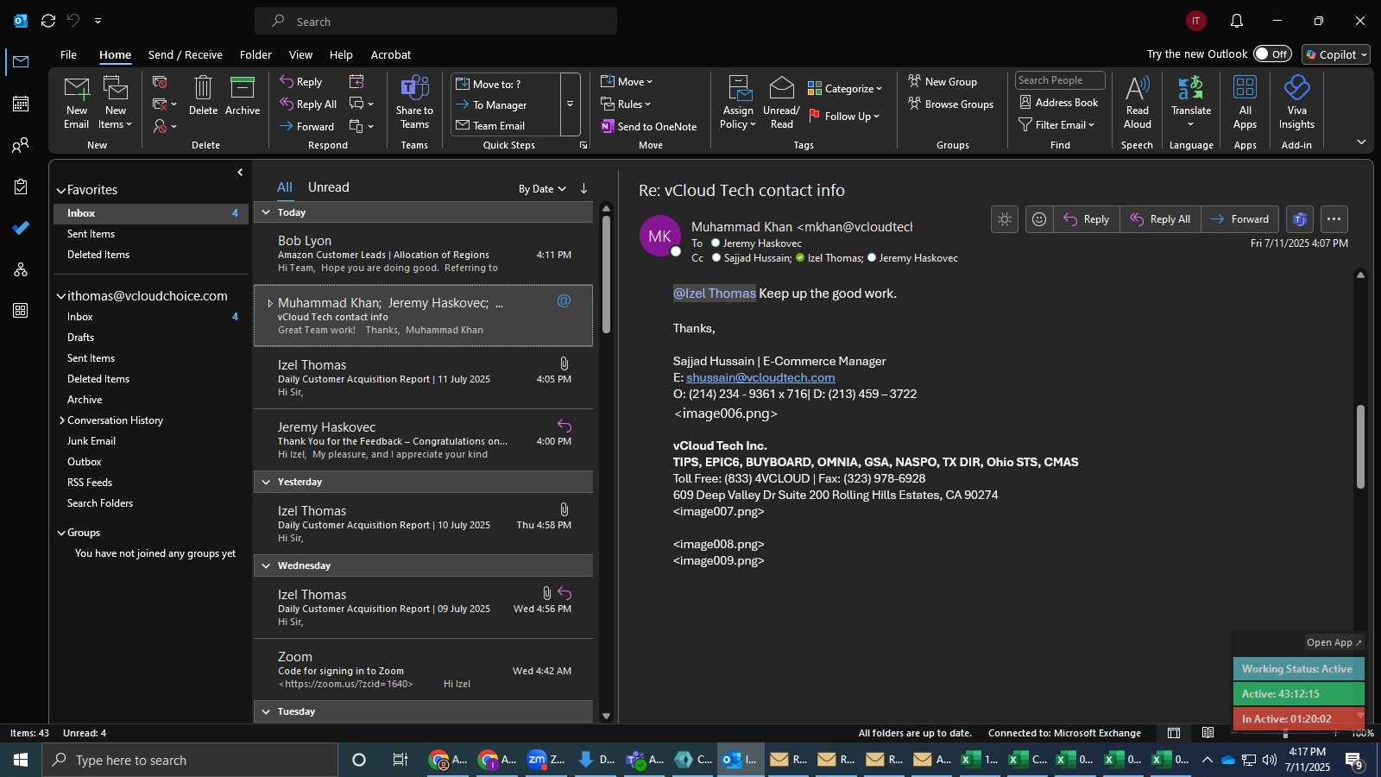Click Forward in reading pane
The height and width of the screenshot is (777, 1381).
(x=1239, y=219)
